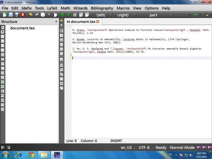Open the PS PSTricks side panel icon

[x=2, y=95]
